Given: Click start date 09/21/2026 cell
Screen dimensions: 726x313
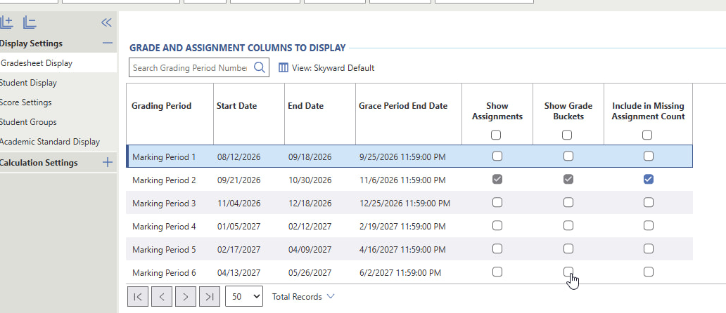Looking at the screenshot, I should tap(239, 180).
